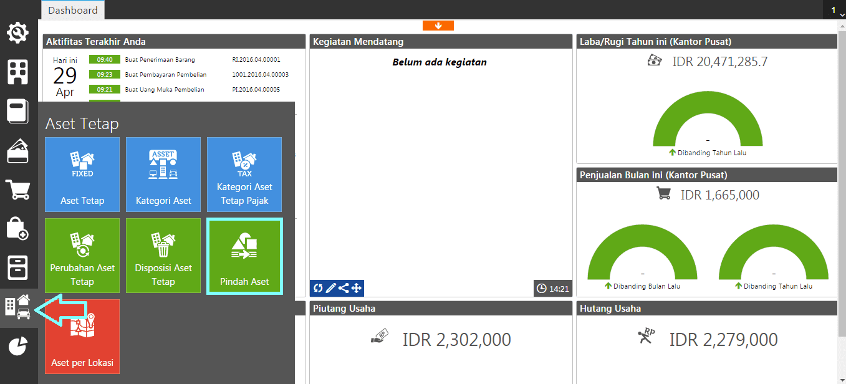Switch to the Dashboard tab
Viewport: 846px width, 384px height.
click(72, 10)
